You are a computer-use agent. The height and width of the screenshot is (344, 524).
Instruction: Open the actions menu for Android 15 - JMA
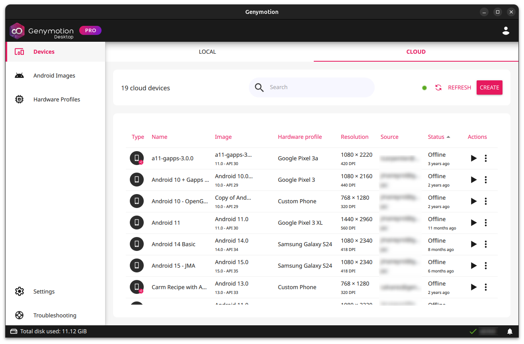pyautogui.click(x=486, y=265)
